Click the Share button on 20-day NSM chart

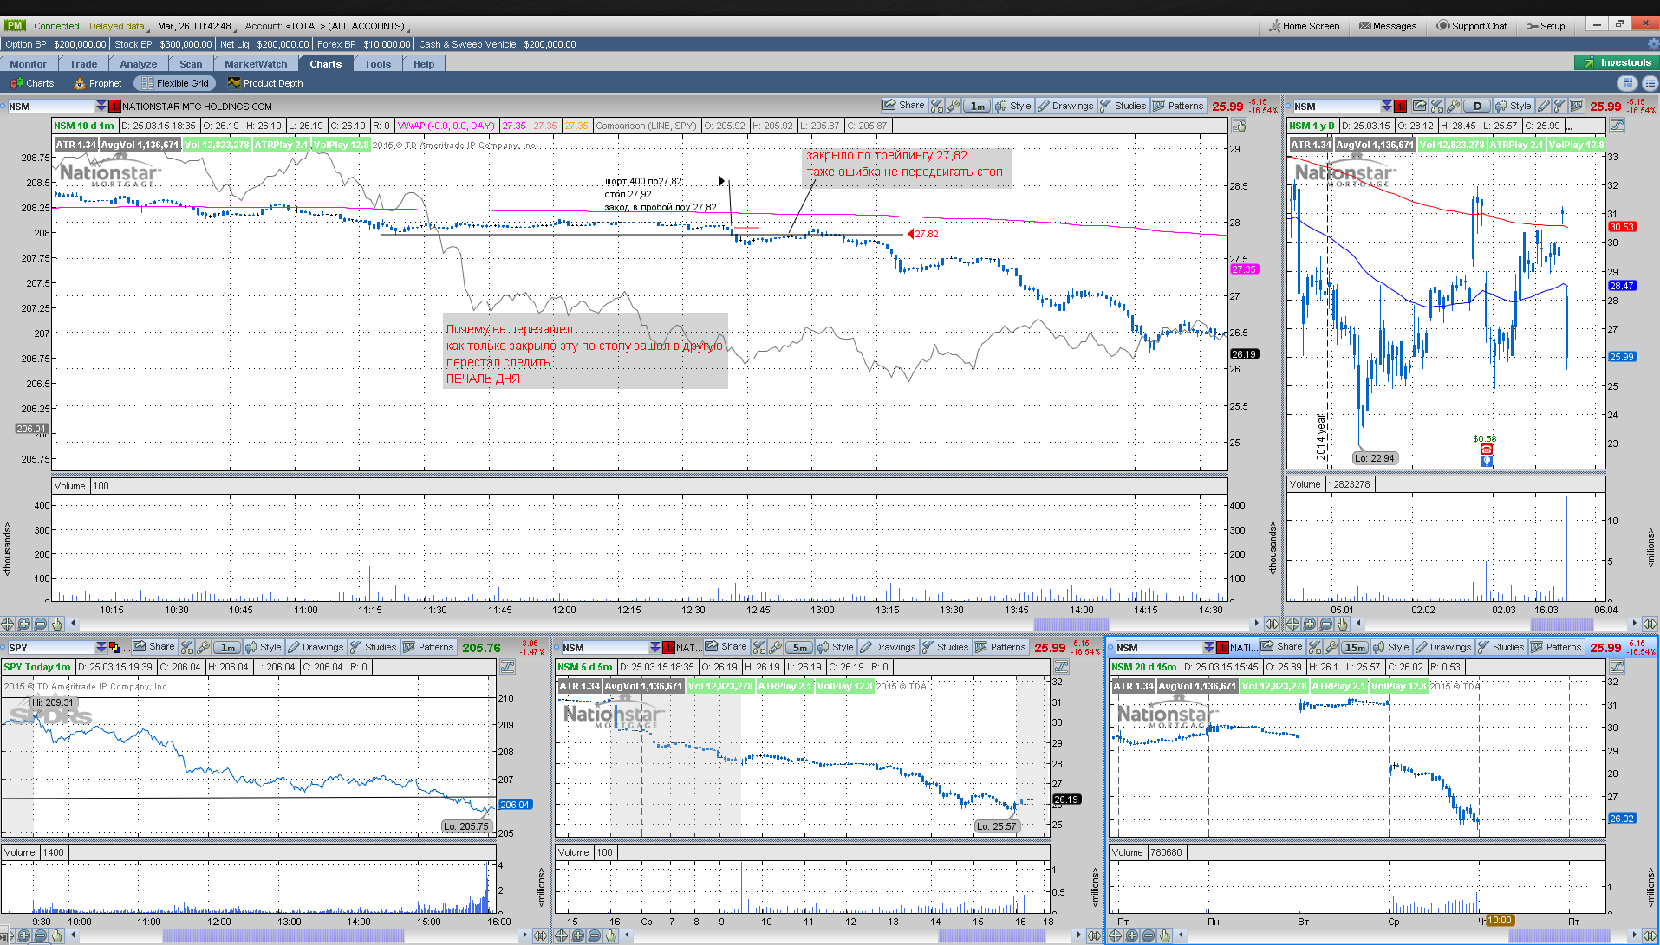click(x=1282, y=647)
